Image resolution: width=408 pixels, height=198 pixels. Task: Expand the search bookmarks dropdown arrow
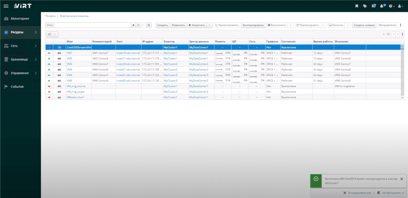tap(143, 25)
